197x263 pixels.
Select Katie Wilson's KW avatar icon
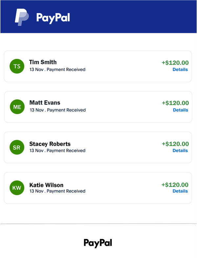[17, 188]
